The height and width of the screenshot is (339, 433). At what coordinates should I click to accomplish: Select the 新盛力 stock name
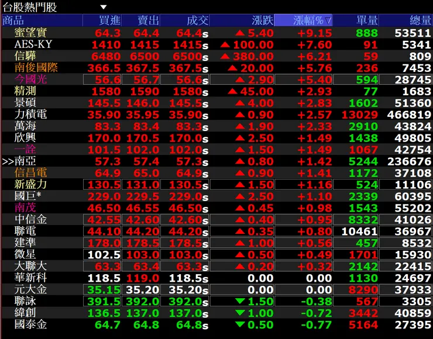[x=30, y=184]
